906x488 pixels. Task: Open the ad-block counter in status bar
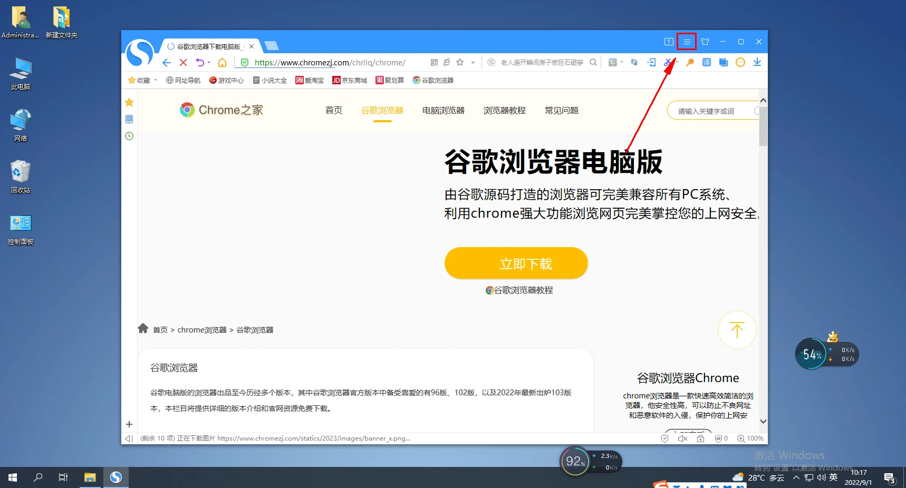click(x=721, y=438)
